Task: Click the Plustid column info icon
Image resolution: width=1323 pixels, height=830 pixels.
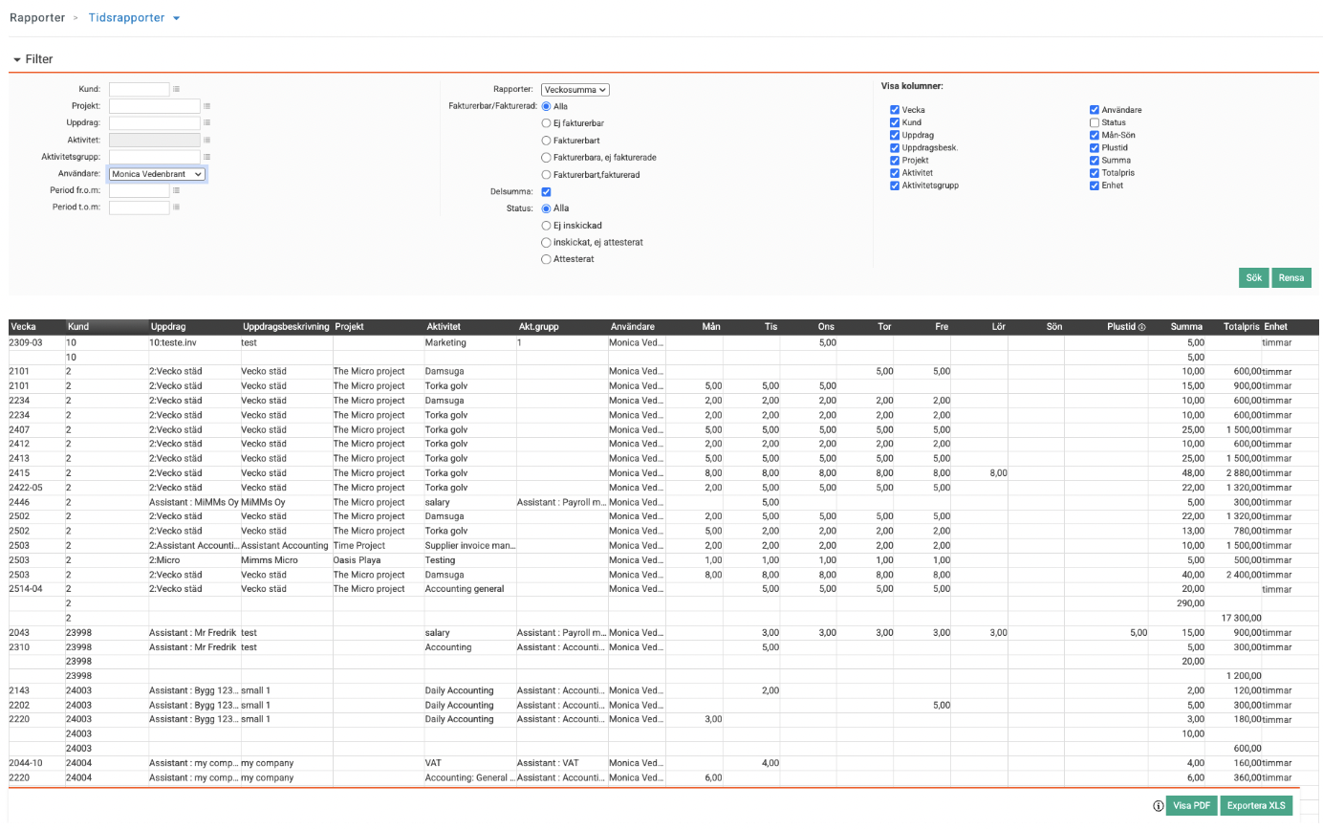Action: coord(1141,327)
